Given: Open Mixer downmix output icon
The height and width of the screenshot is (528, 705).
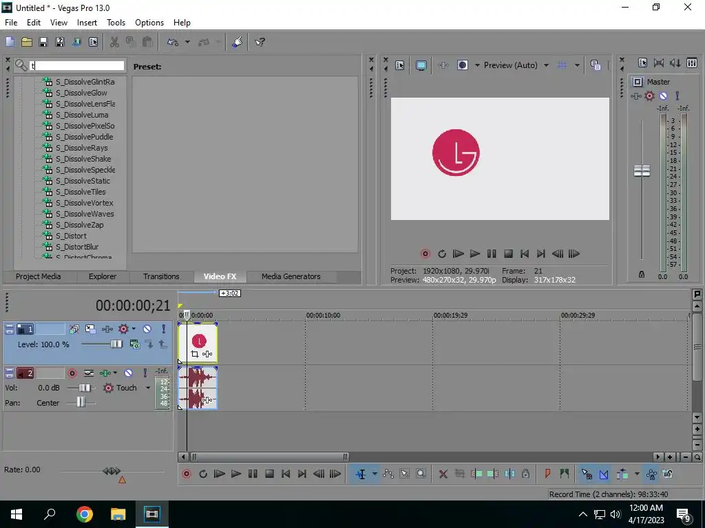Looking at the screenshot, I should pos(659,63).
